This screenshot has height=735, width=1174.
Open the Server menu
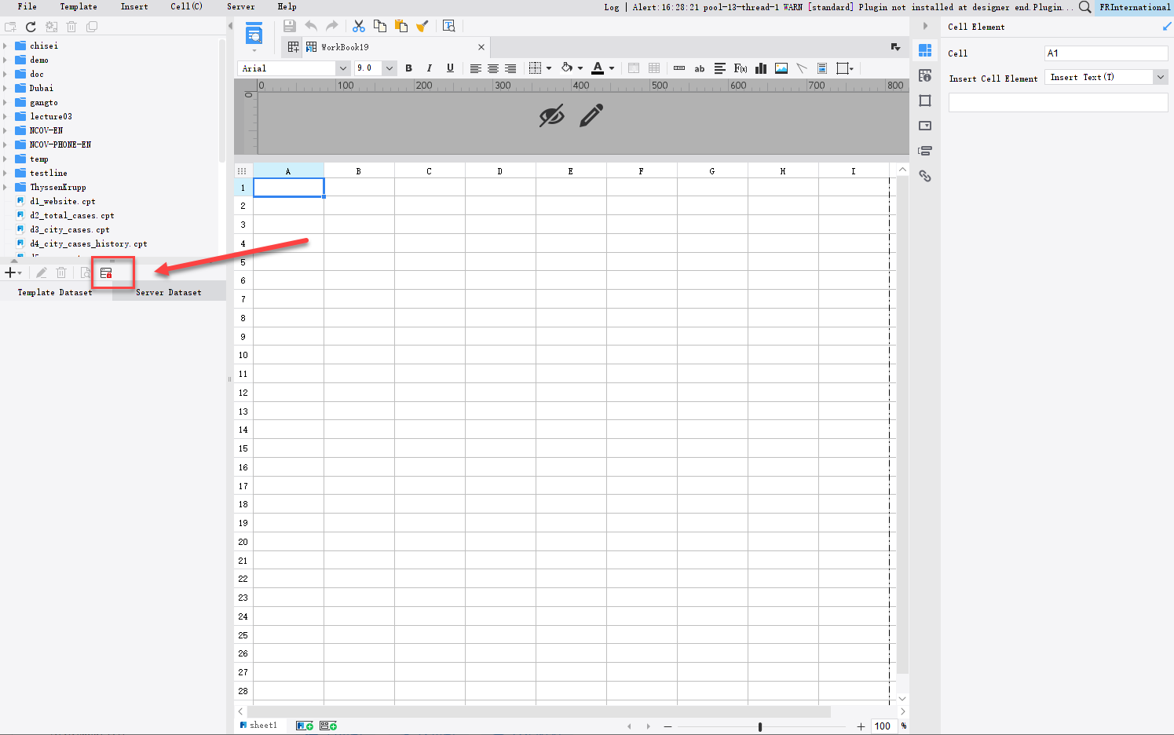coord(240,7)
